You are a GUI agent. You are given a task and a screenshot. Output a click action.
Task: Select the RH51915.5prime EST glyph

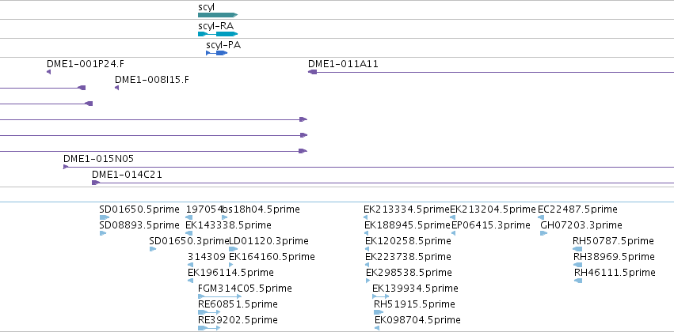pos(379,312)
